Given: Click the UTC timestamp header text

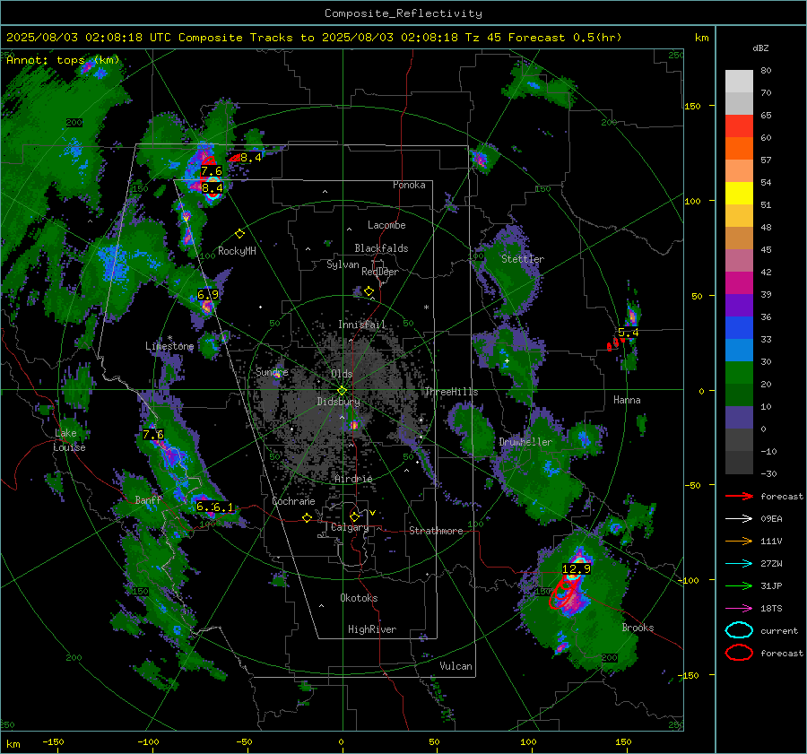Looking at the screenshot, I should (314, 38).
